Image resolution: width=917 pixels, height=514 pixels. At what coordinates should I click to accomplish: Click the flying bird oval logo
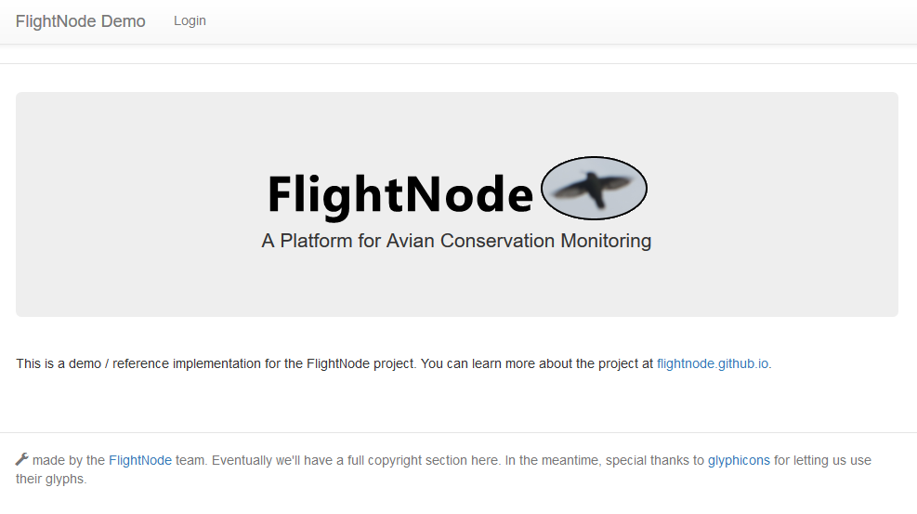(x=594, y=189)
